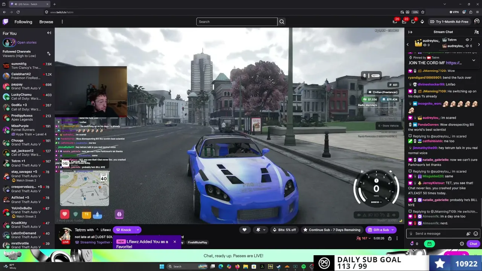Image resolution: width=482 pixels, height=271 pixels.
Task: Click the green channel points chest
Action: 429,244
